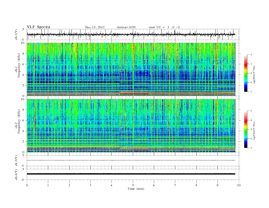
Task: Click the "Time (min)" axis title
Action: pos(136,189)
